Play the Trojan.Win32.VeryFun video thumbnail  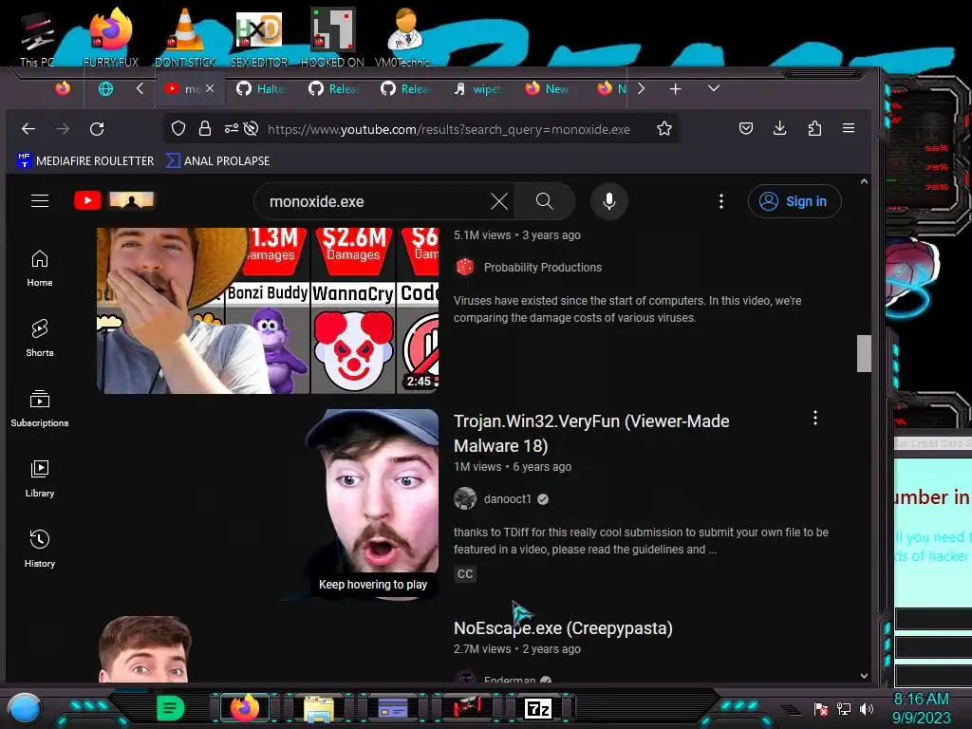tap(268, 504)
